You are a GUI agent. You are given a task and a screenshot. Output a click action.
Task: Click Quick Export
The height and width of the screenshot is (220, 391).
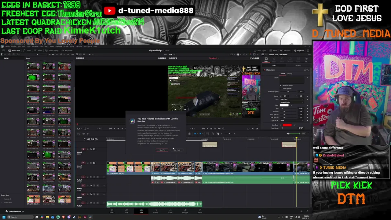pos(261,50)
